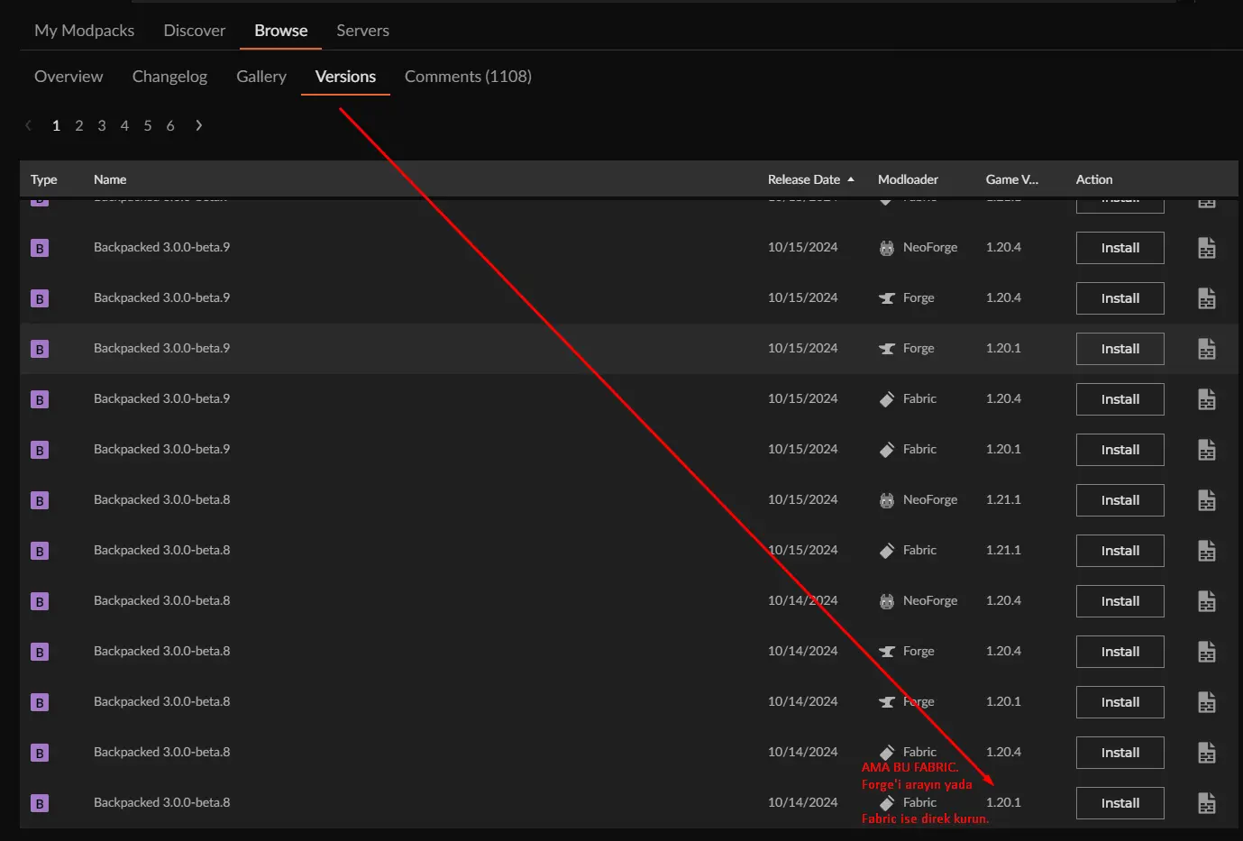Jump to page 5
1243x841 pixels.
click(x=148, y=125)
